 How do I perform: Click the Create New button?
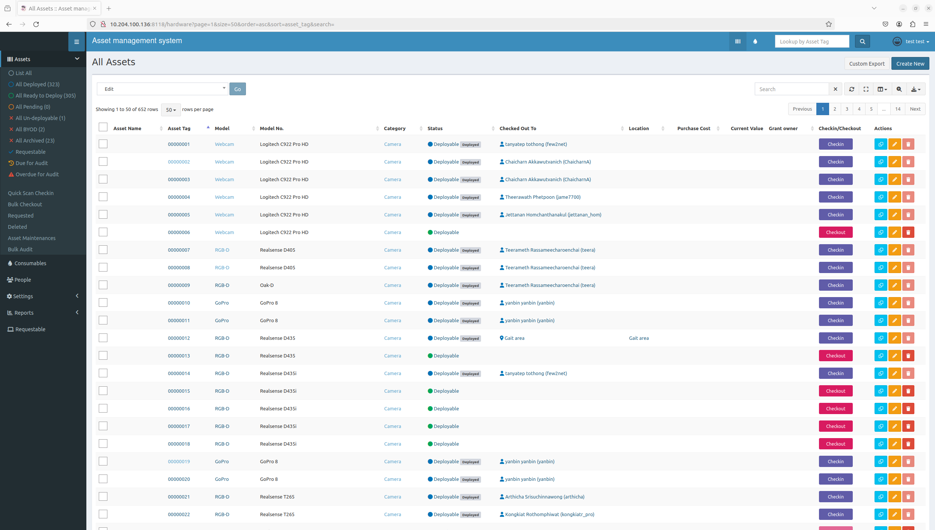click(x=910, y=63)
